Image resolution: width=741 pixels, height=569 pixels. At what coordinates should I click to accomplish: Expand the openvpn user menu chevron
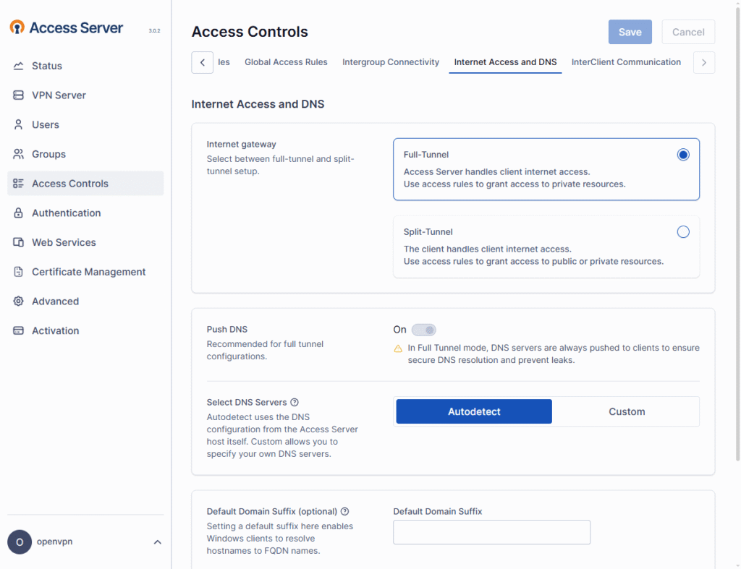pos(158,542)
